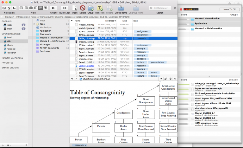Click the Record toolbar icon

coord(109,8)
